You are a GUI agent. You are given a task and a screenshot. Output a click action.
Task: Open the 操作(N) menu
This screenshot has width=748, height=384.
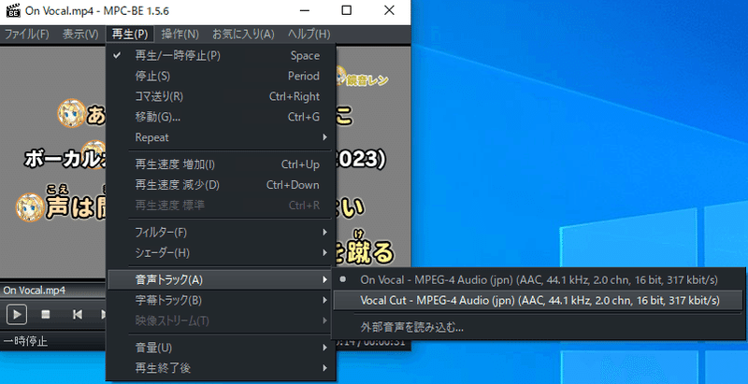pyautogui.click(x=180, y=35)
